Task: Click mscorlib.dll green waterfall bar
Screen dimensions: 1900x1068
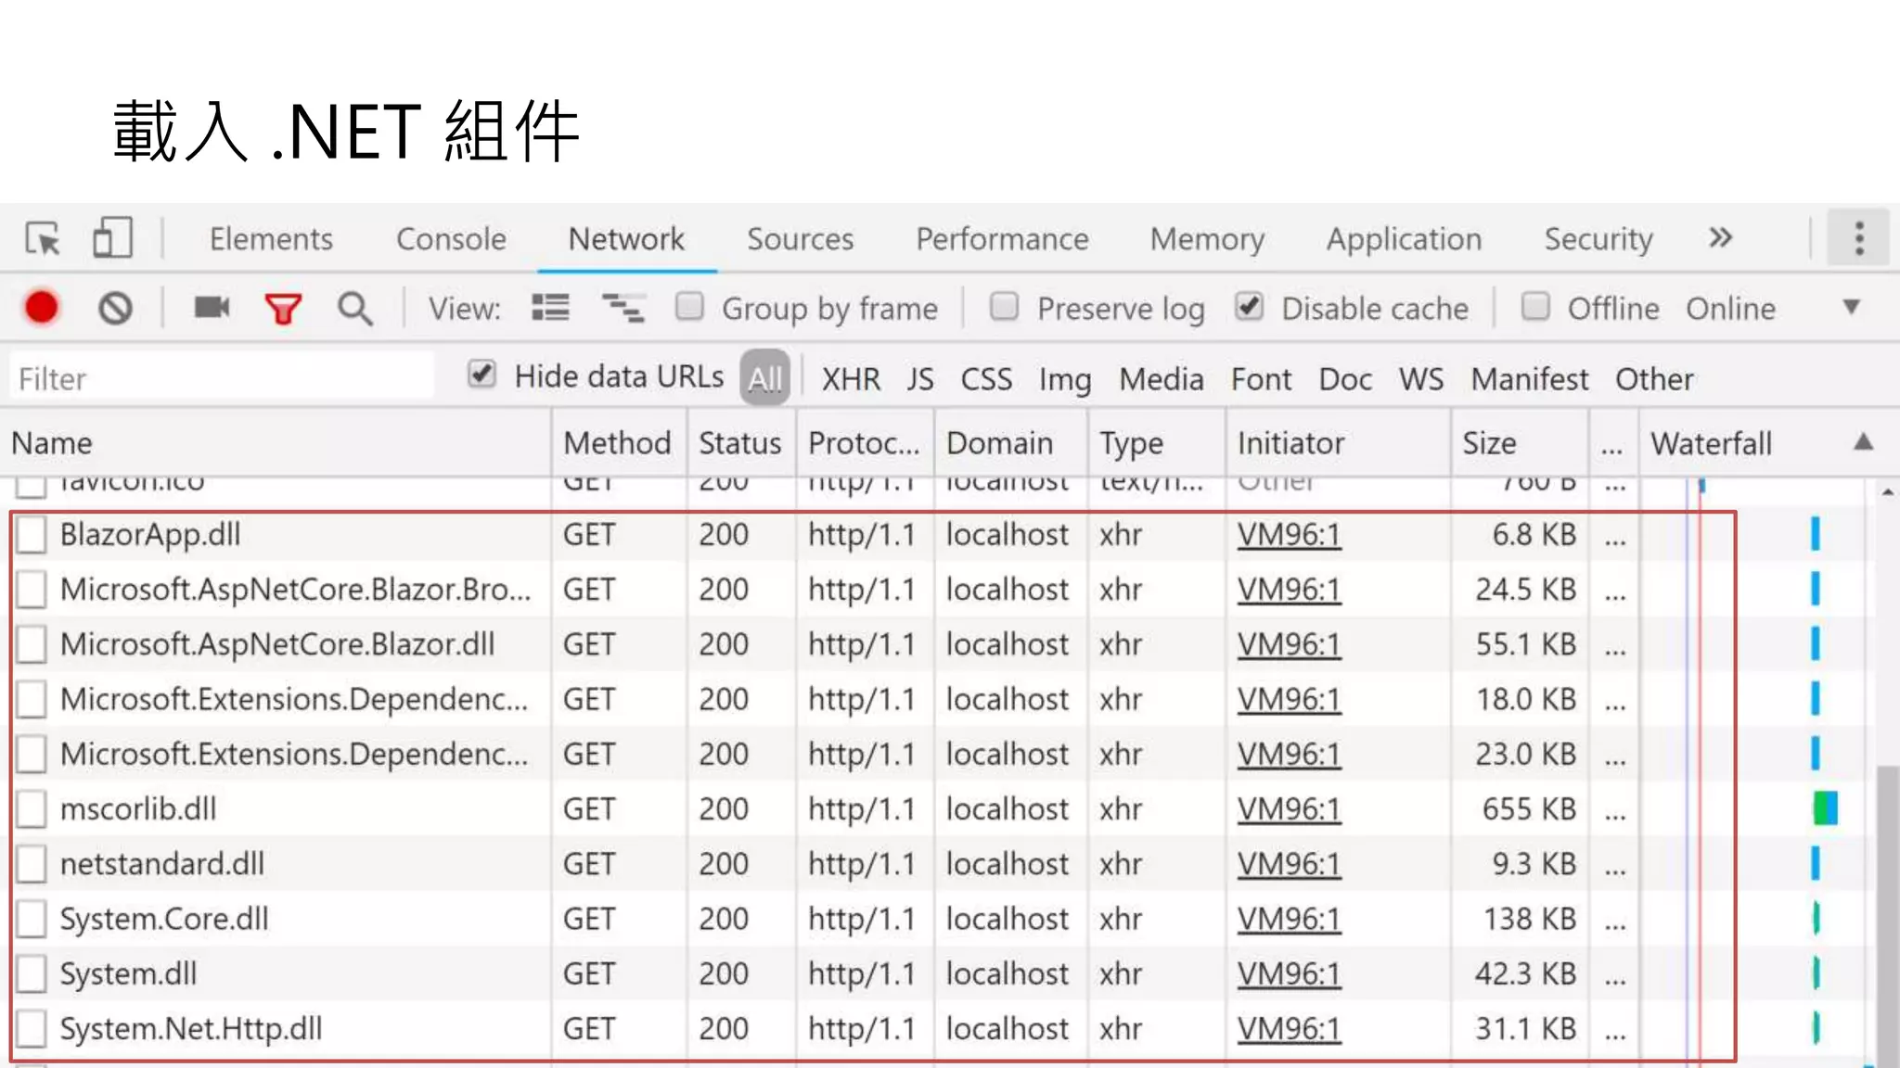Action: [1825, 808]
